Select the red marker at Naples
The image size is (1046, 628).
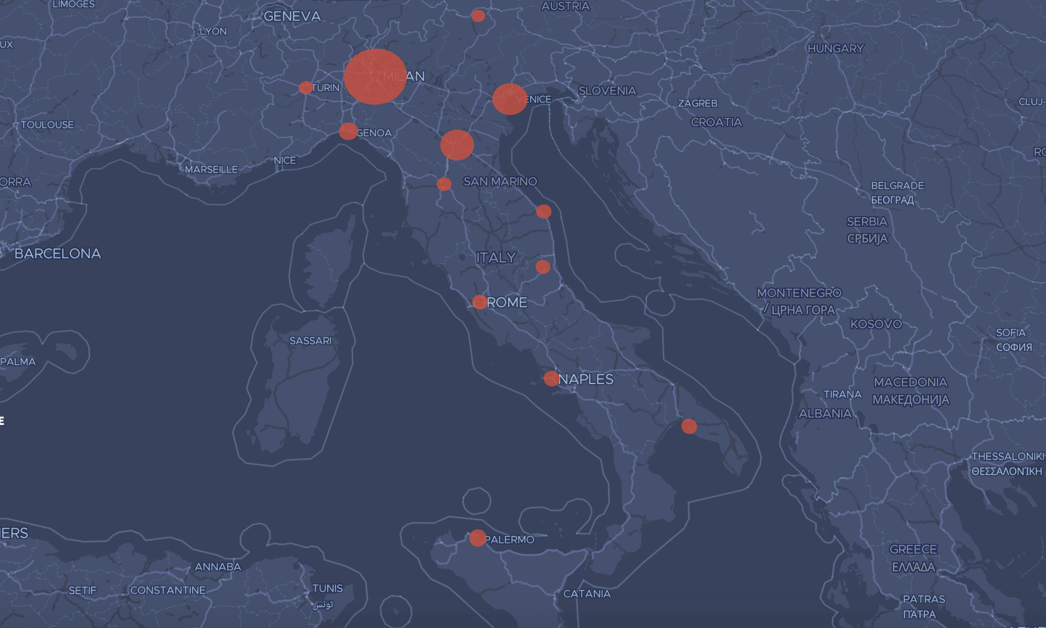point(551,378)
